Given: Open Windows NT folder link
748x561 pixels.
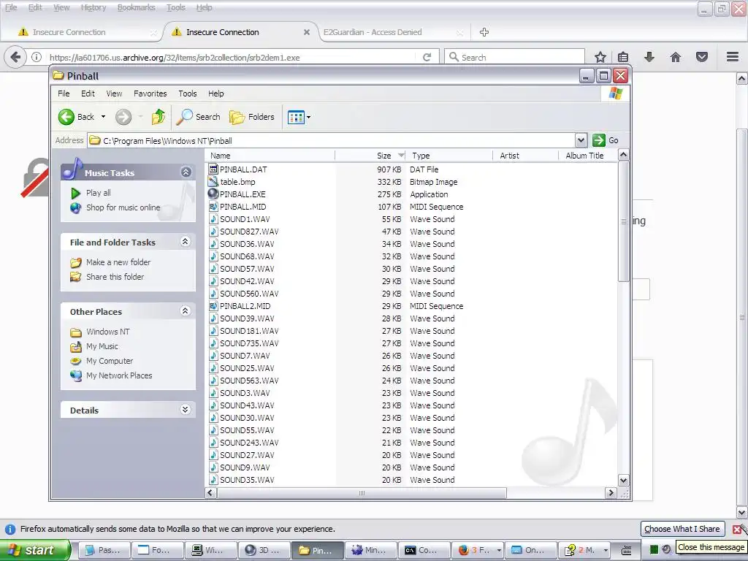Looking at the screenshot, I should [108, 332].
